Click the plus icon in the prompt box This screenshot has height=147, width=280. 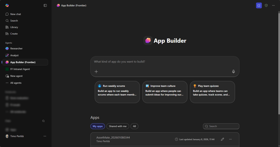[96, 71]
